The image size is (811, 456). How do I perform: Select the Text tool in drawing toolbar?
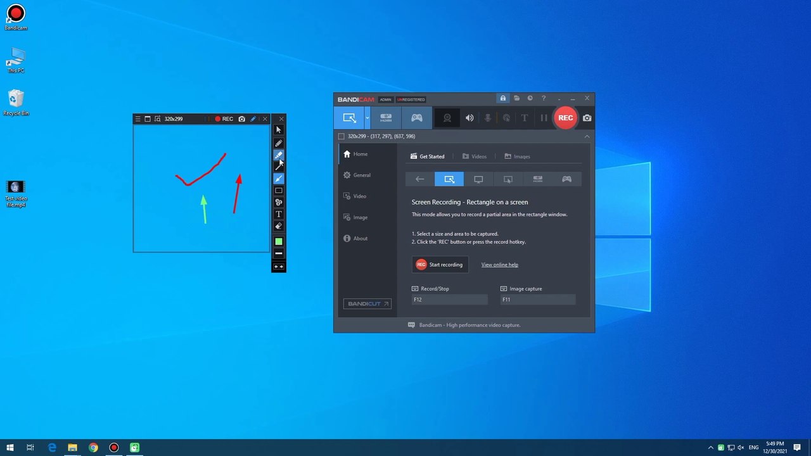coord(278,214)
